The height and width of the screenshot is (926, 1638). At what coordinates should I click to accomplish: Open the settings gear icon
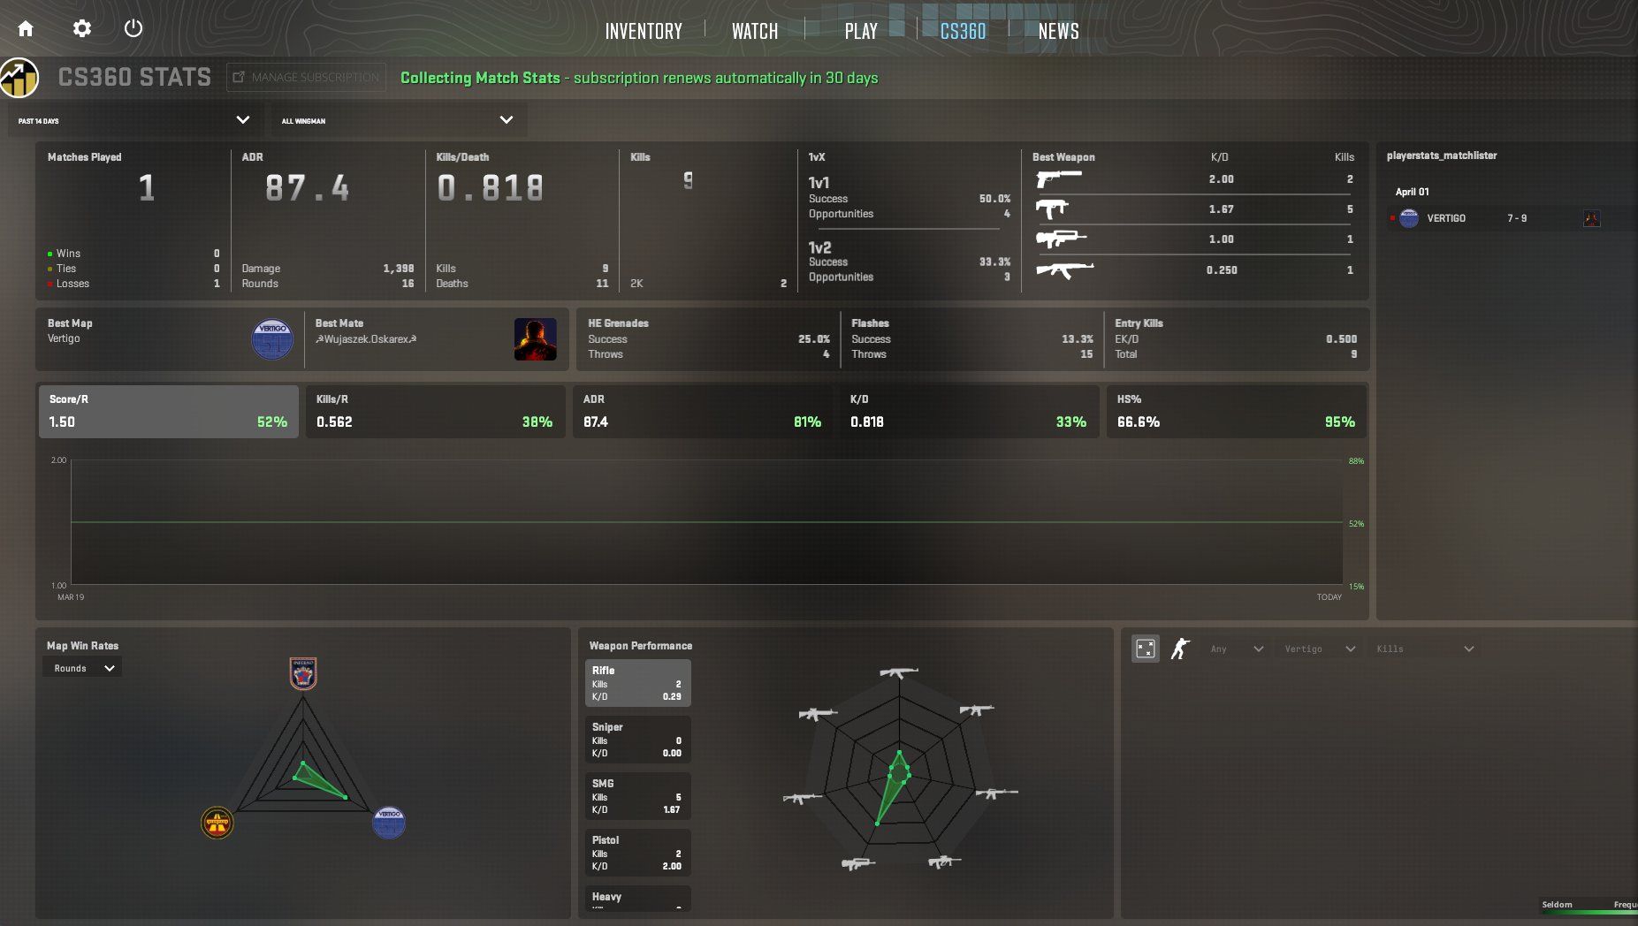coord(81,28)
